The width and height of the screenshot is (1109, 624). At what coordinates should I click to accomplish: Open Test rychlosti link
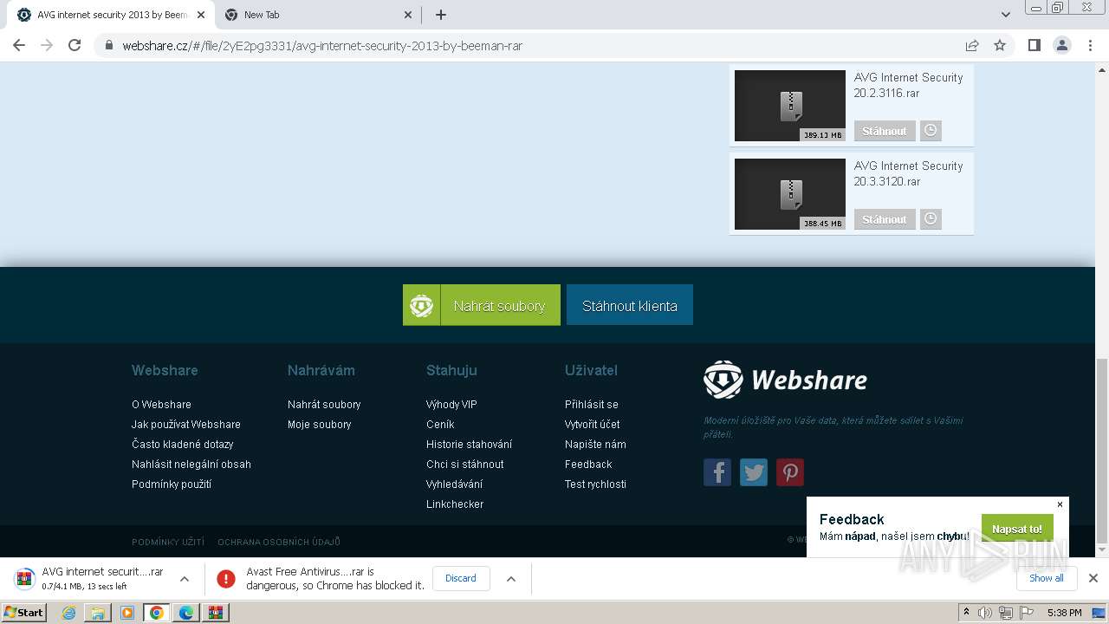(595, 484)
